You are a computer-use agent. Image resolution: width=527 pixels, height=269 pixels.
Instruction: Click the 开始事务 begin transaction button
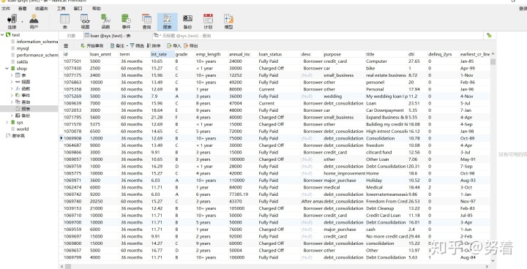(x=91, y=45)
